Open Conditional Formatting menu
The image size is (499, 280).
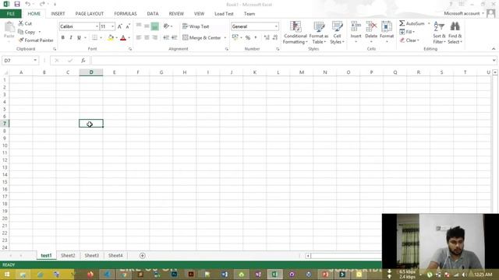click(296, 33)
